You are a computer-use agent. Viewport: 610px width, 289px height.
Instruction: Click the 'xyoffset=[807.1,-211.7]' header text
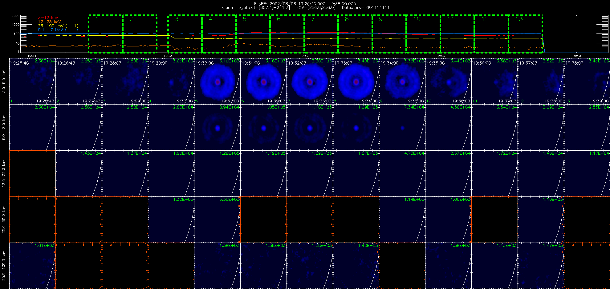point(265,7)
